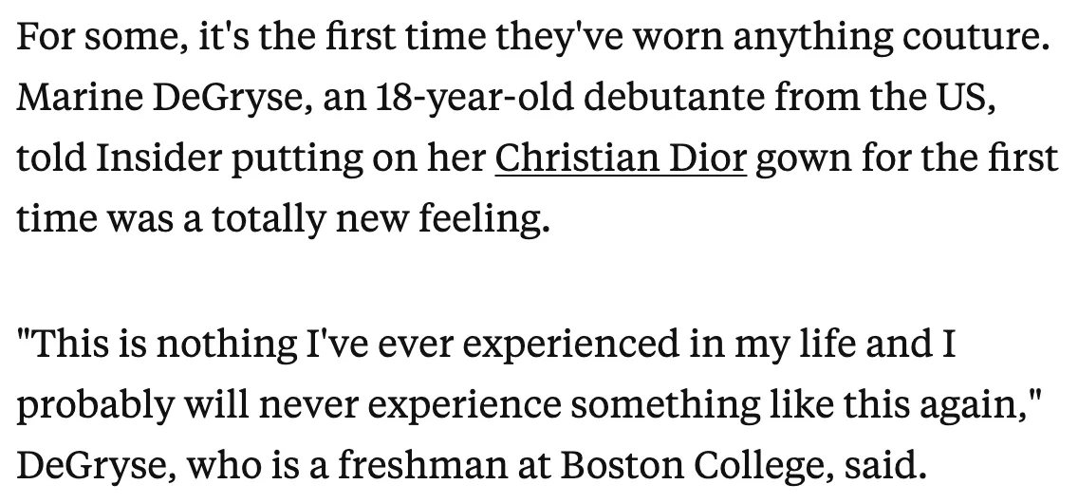Click the name "Marine DeGryse"
The image size is (1078, 503).
pos(159,99)
